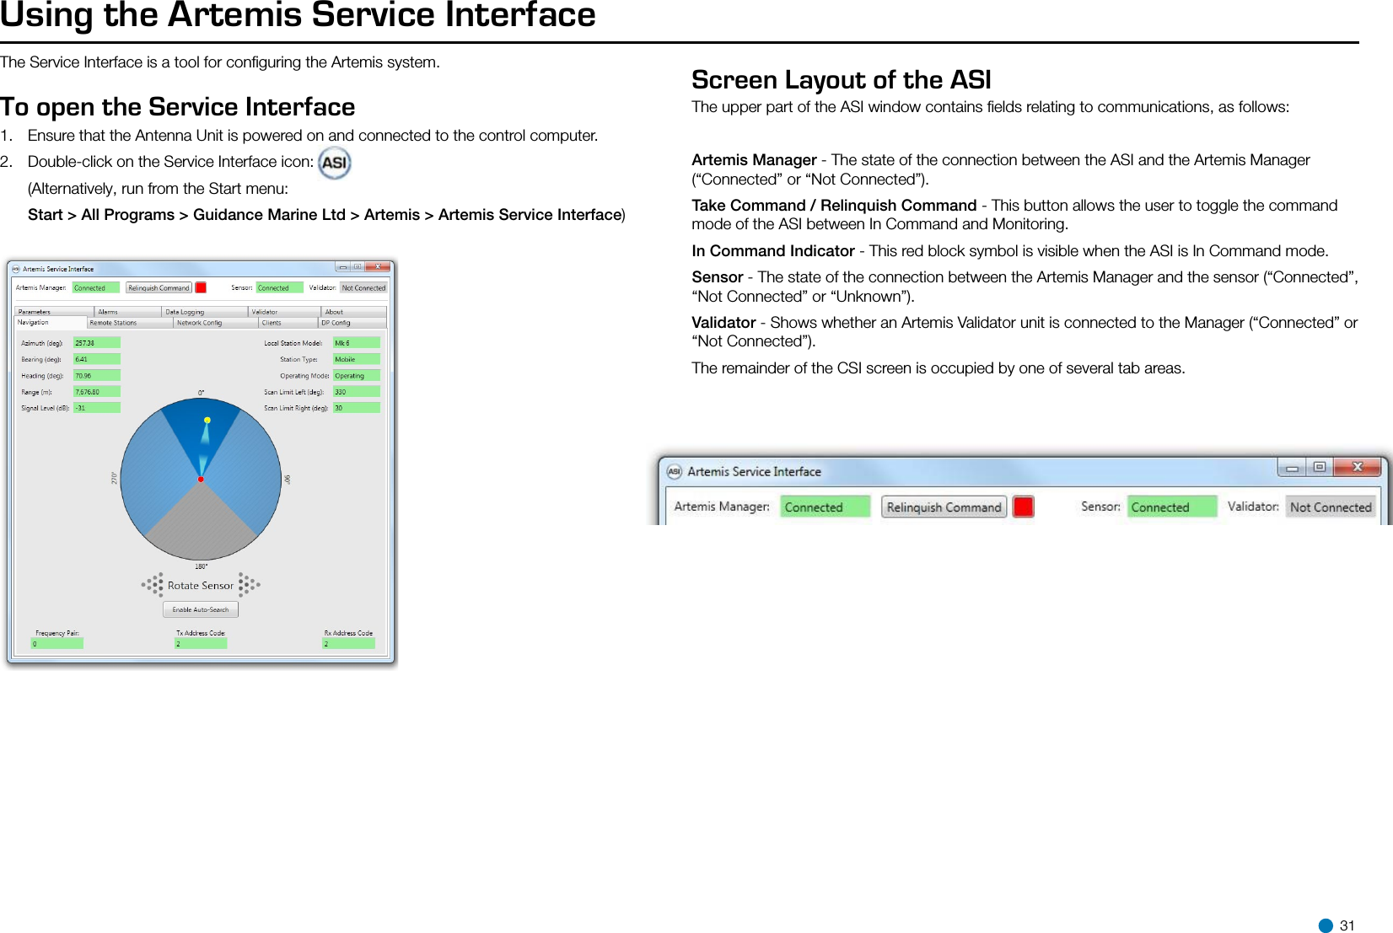The width and height of the screenshot is (1393, 933).
Task: Click the yellow target dot on the radar dial
Action: (207, 420)
